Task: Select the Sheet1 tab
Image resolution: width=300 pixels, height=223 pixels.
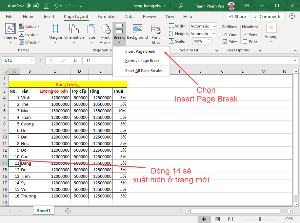Action: [x=44, y=211]
